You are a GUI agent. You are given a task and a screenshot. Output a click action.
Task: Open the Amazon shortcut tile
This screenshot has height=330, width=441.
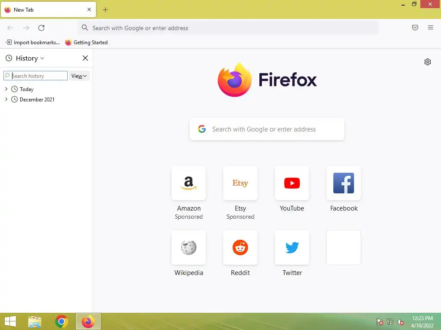click(189, 183)
